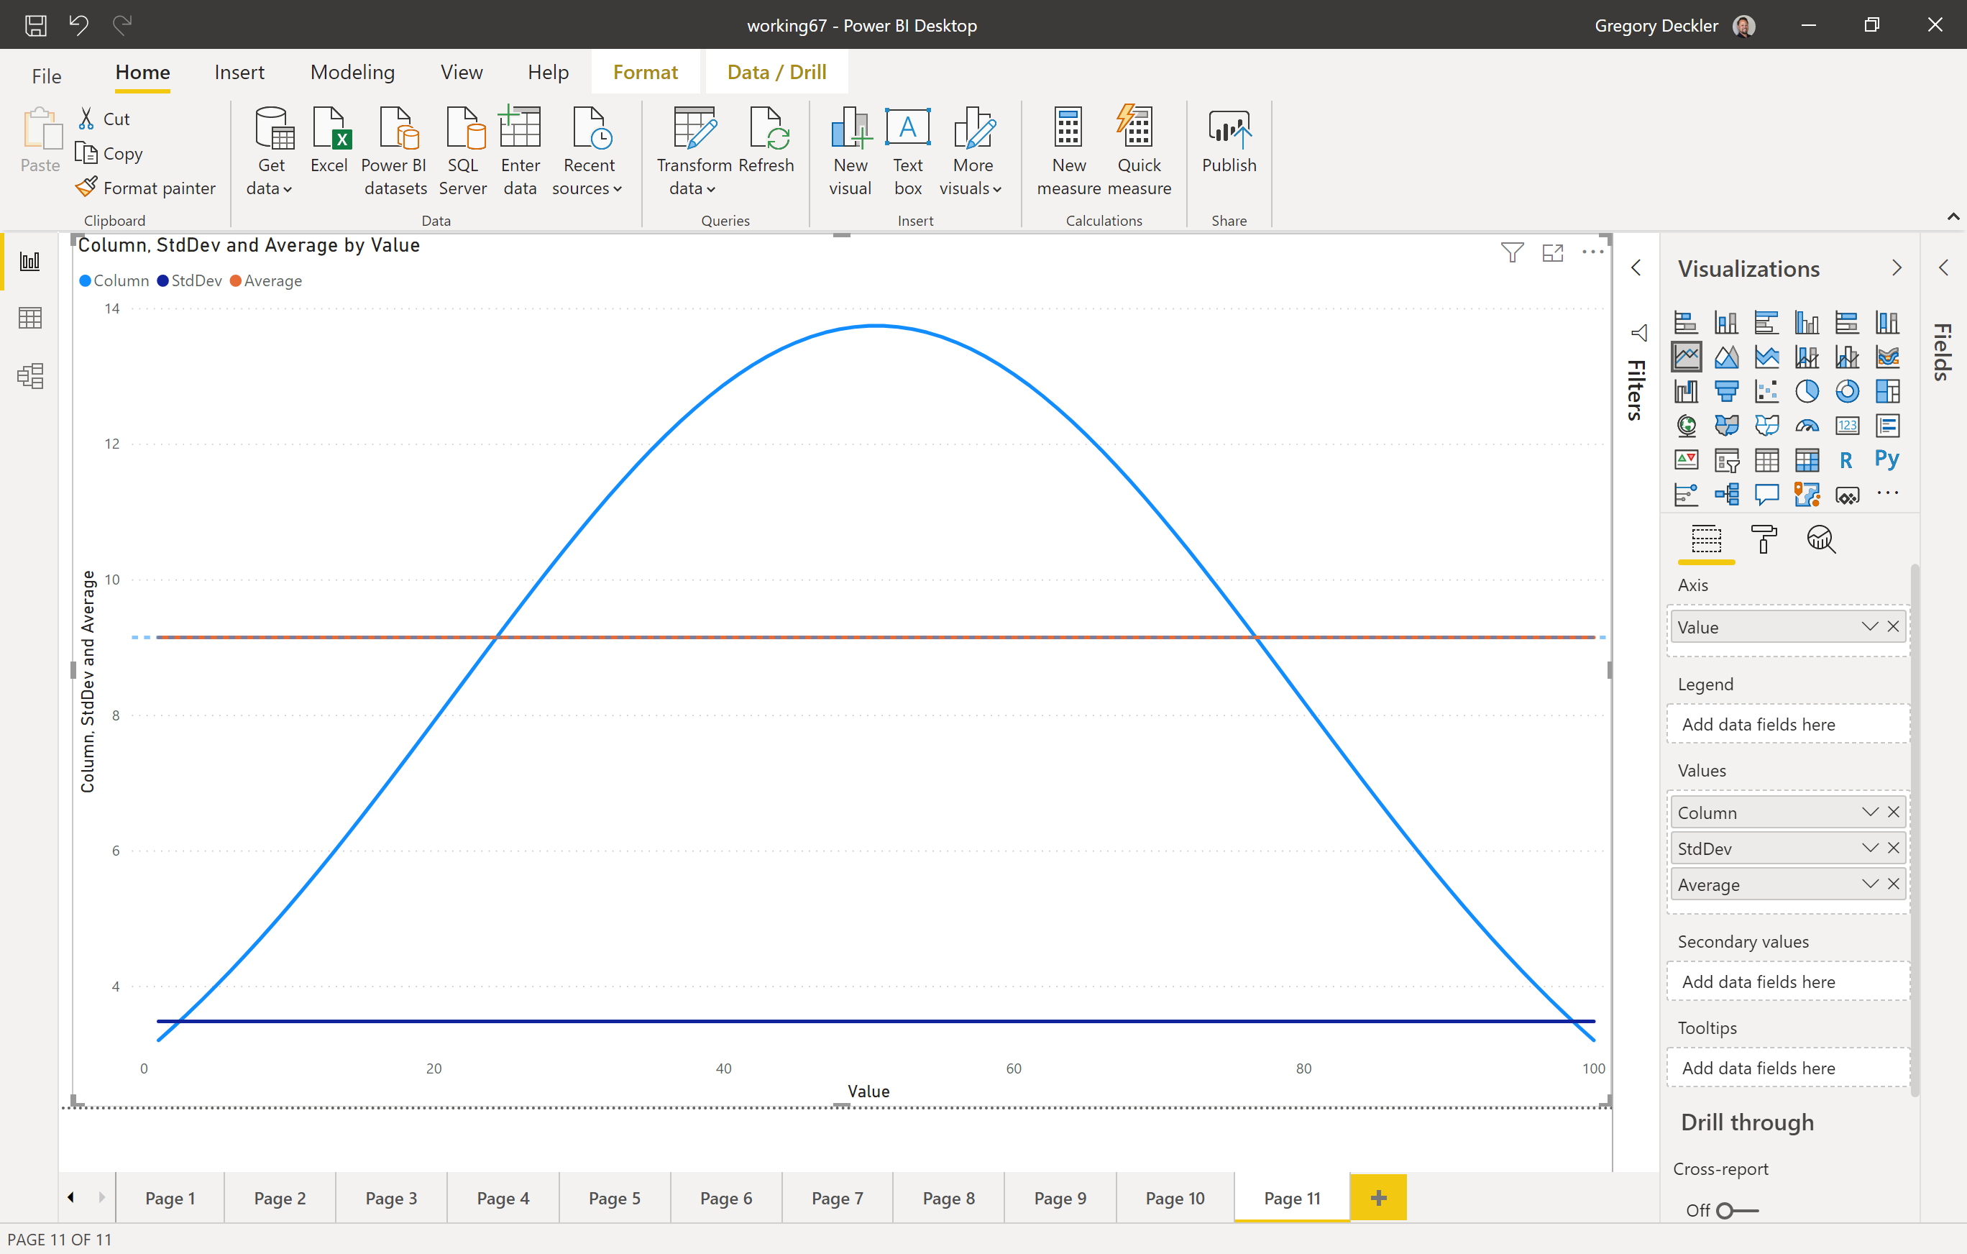The image size is (1967, 1254).
Task: Open the Get data dropdown
Action: pyautogui.click(x=270, y=188)
